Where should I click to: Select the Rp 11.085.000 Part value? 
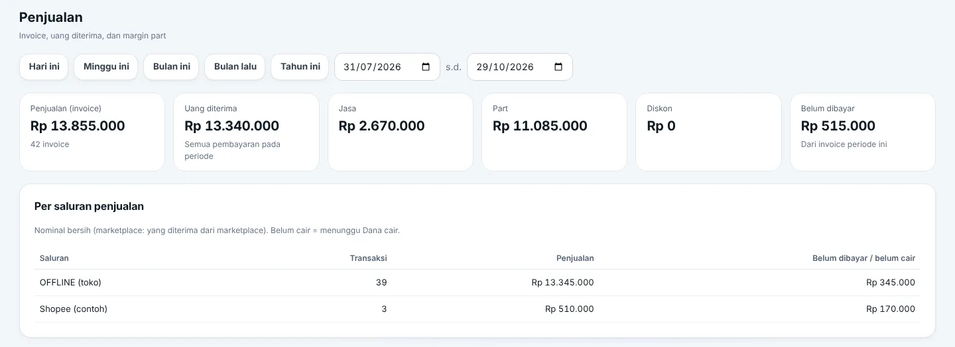540,126
